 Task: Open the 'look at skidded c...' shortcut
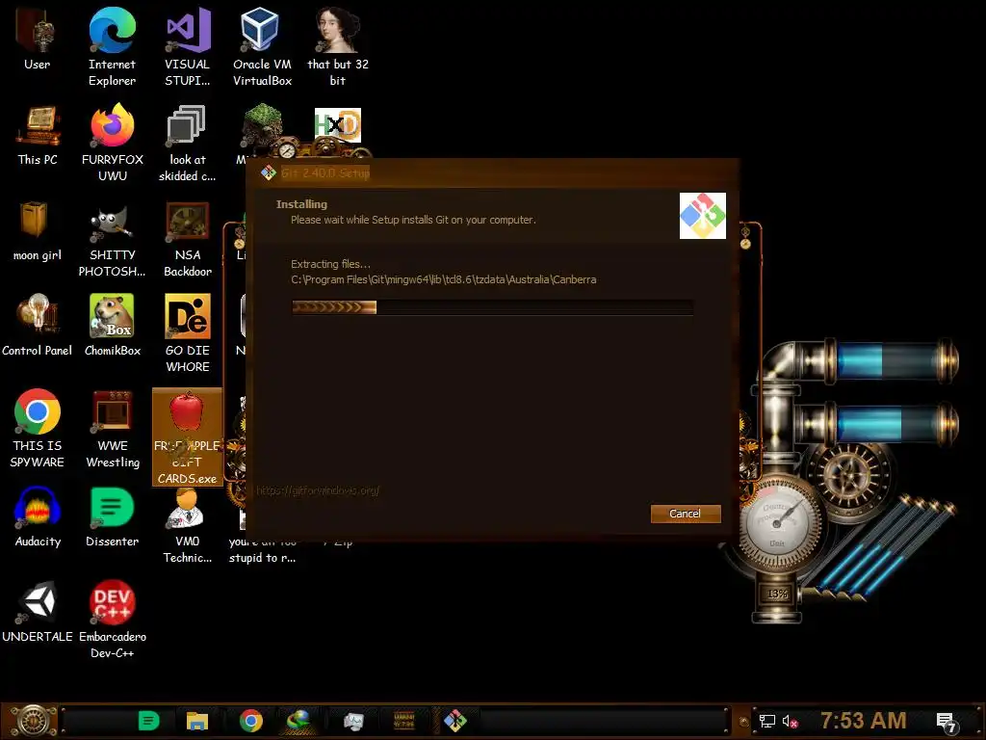(188, 143)
